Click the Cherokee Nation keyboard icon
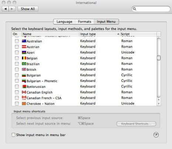 (24, 104)
